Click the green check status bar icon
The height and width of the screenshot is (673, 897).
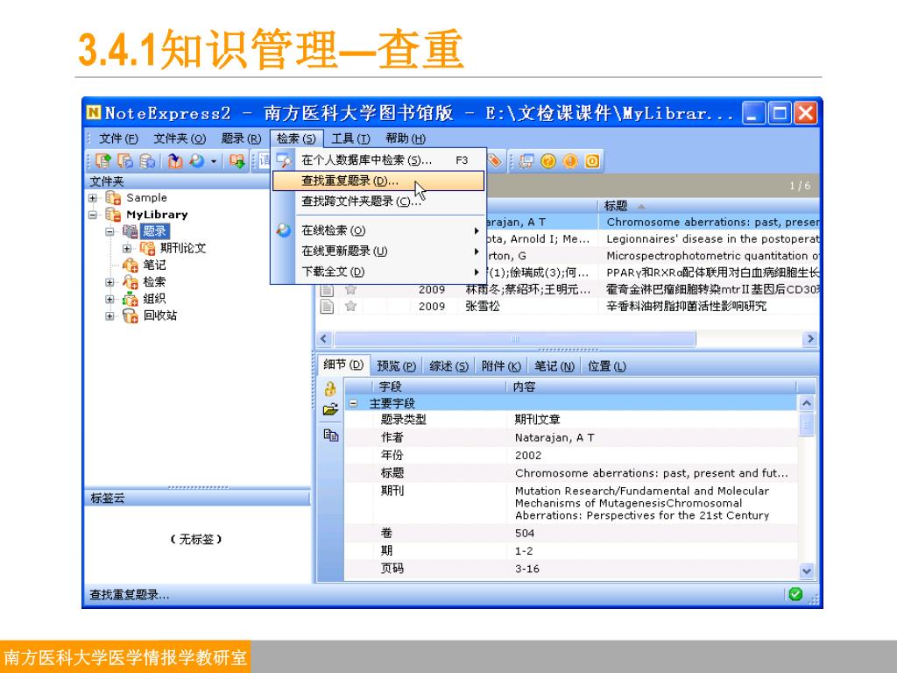coord(795,594)
